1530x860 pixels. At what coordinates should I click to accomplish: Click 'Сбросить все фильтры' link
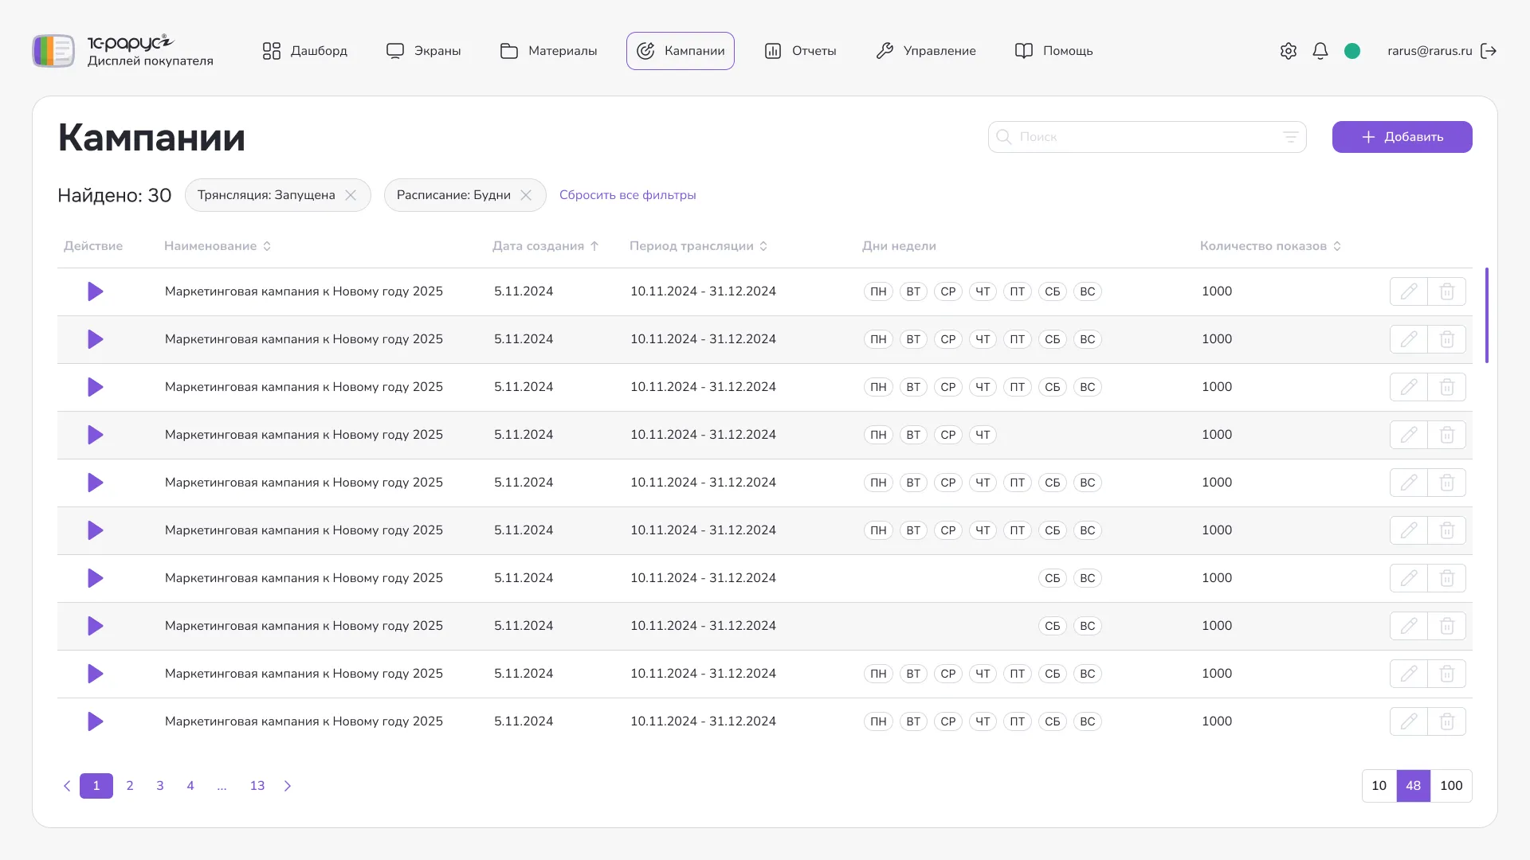coord(627,195)
